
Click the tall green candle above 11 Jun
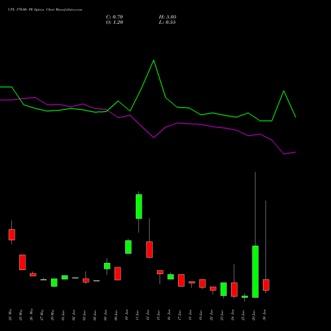pos(139,207)
